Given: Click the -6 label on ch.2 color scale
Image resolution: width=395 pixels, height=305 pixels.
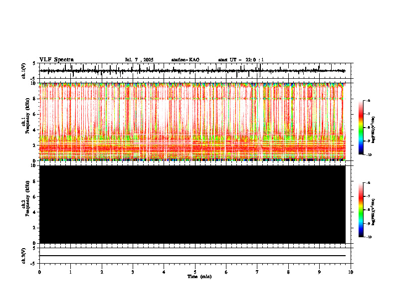Looking at the screenshot, I should point(368,183).
